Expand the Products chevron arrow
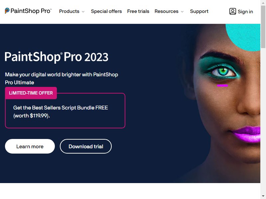Image resolution: width=266 pixels, height=199 pixels. click(83, 12)
